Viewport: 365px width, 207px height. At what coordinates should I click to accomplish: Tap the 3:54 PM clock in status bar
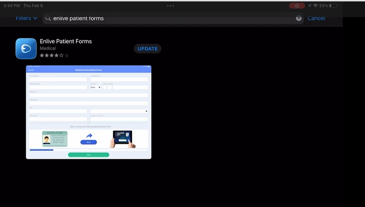(x=12, y=5)
